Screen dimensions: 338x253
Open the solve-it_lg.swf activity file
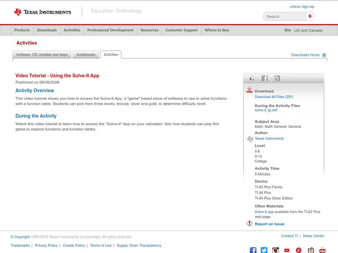point(267,110)
